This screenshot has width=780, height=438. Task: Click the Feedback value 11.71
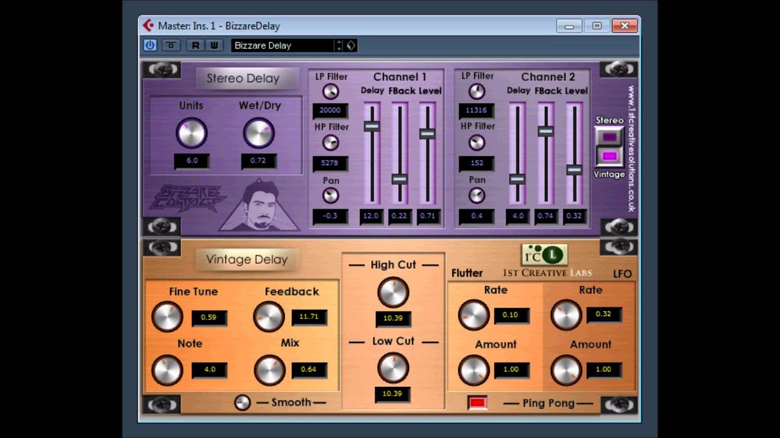coord(309,317)
